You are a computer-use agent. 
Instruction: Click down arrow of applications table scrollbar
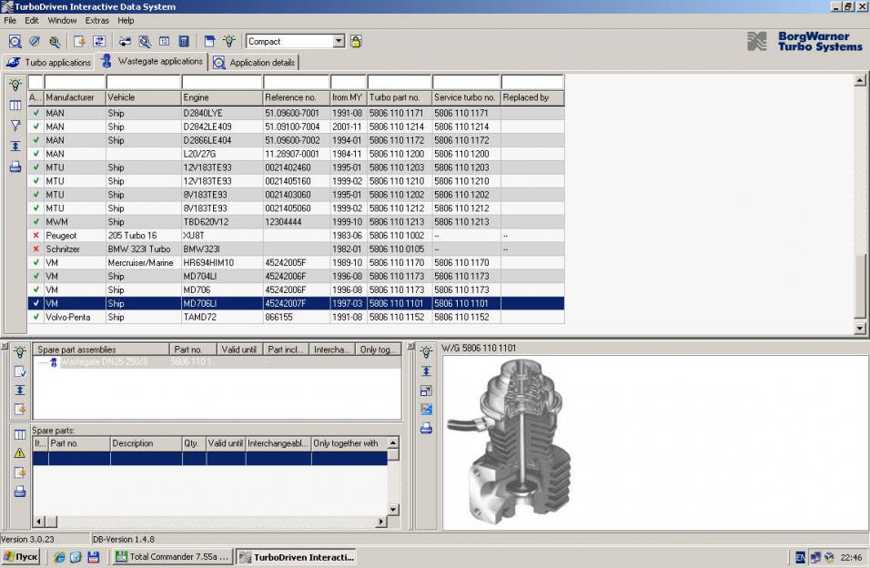pyautogui.click(x=860, y=329)
